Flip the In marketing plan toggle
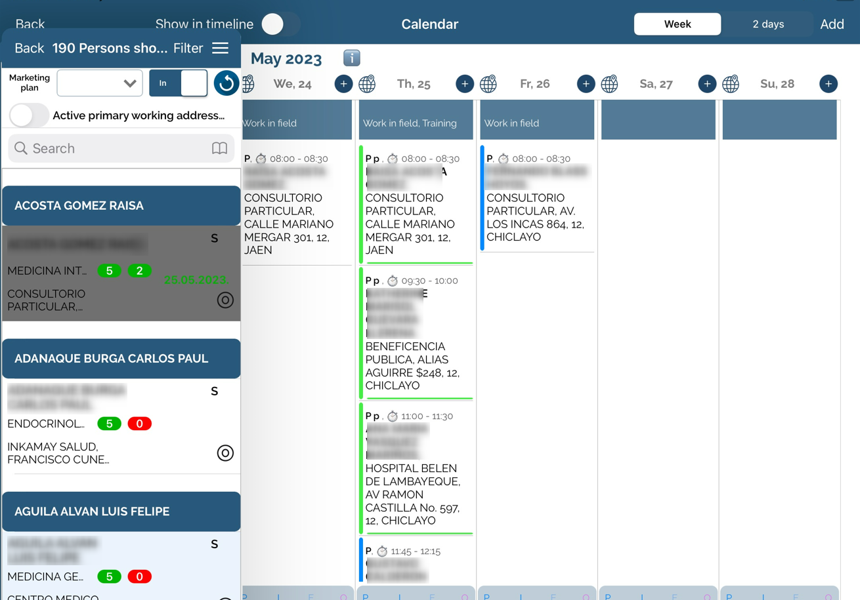This screenshot has height=600, width=860. (179, 83)
